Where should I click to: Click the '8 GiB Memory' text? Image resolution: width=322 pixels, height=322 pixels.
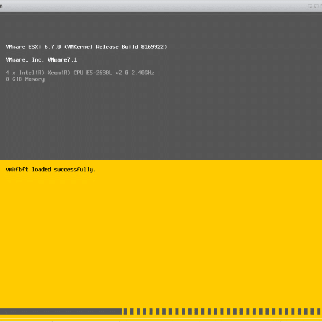click(x=25, y=79)
